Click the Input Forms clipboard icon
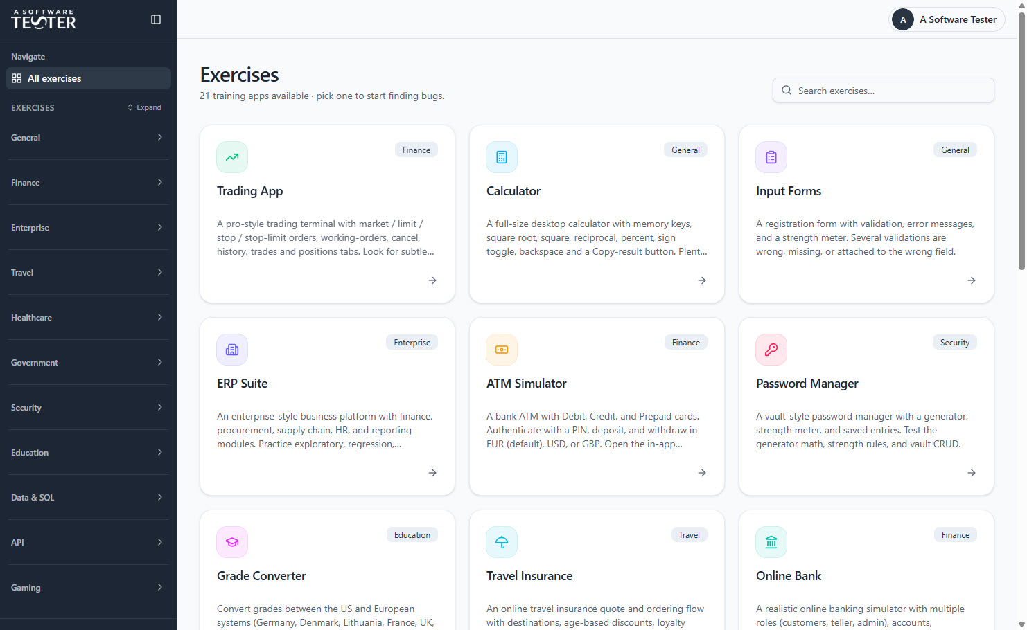Image resolution: width=1027 pixels, height=630 pixels. (x=771, y=157)
